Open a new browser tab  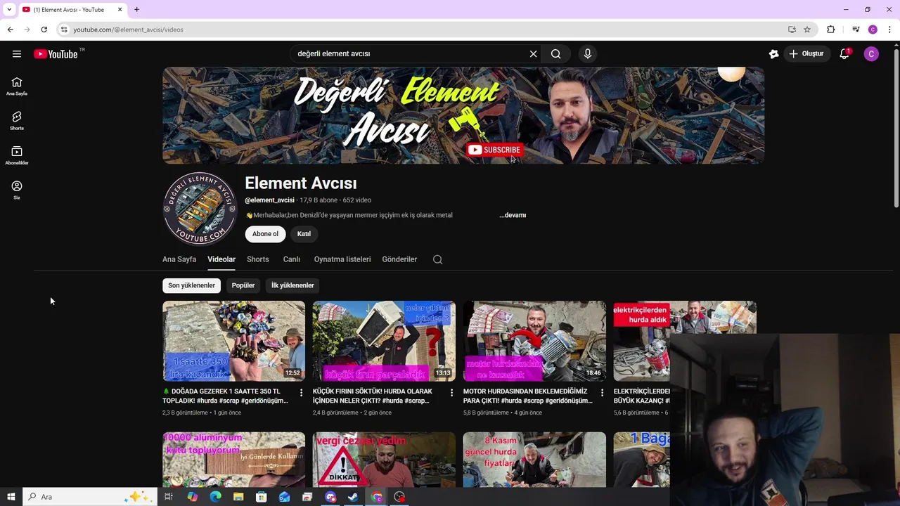(136, 9)
